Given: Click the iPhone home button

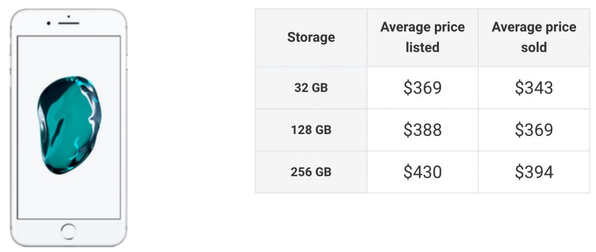Looking at the screenshot, I should (69, 232).
